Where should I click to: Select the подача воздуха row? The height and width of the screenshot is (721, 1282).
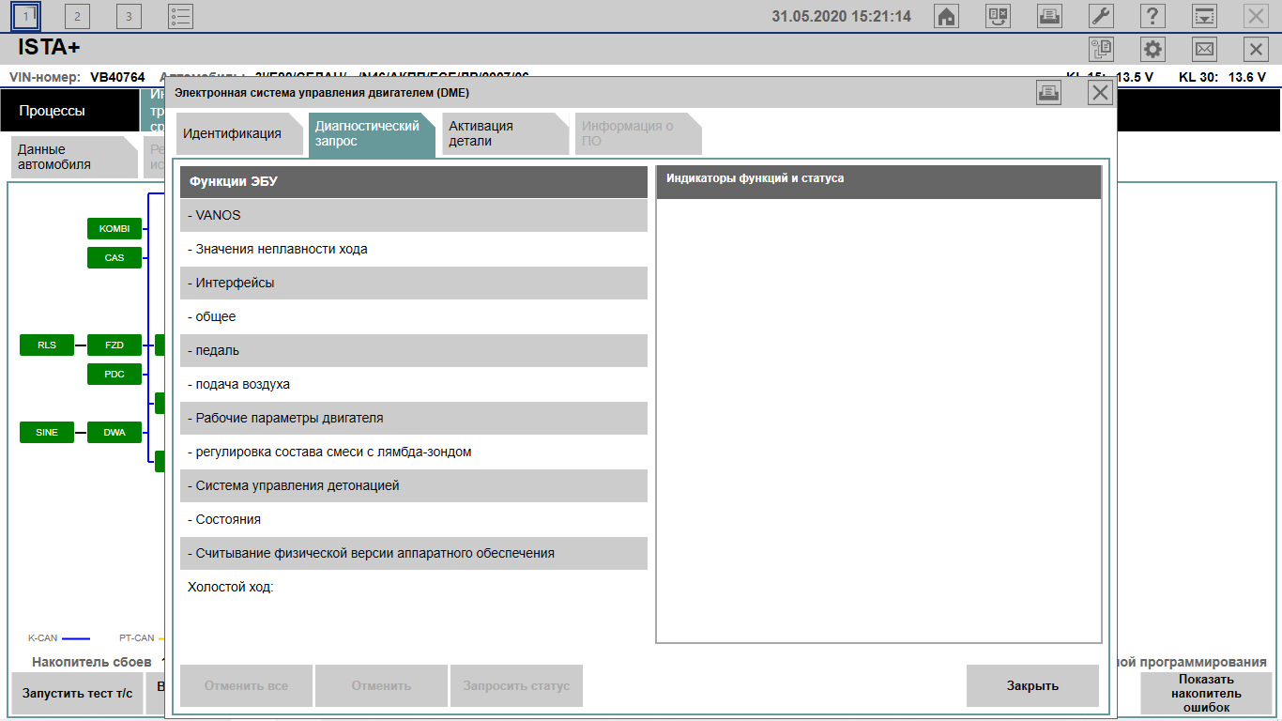point(414,384)
